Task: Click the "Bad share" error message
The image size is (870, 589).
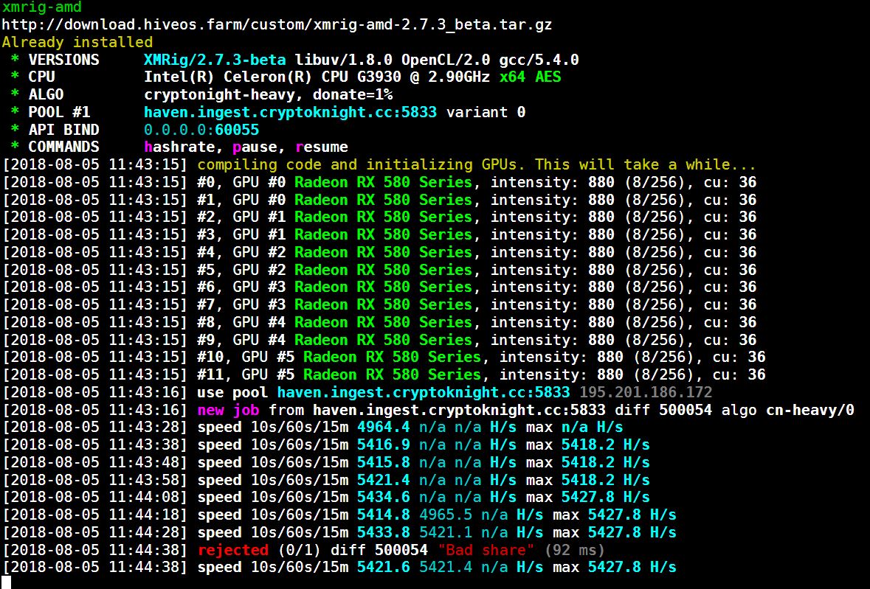Action: click(485, 550)
